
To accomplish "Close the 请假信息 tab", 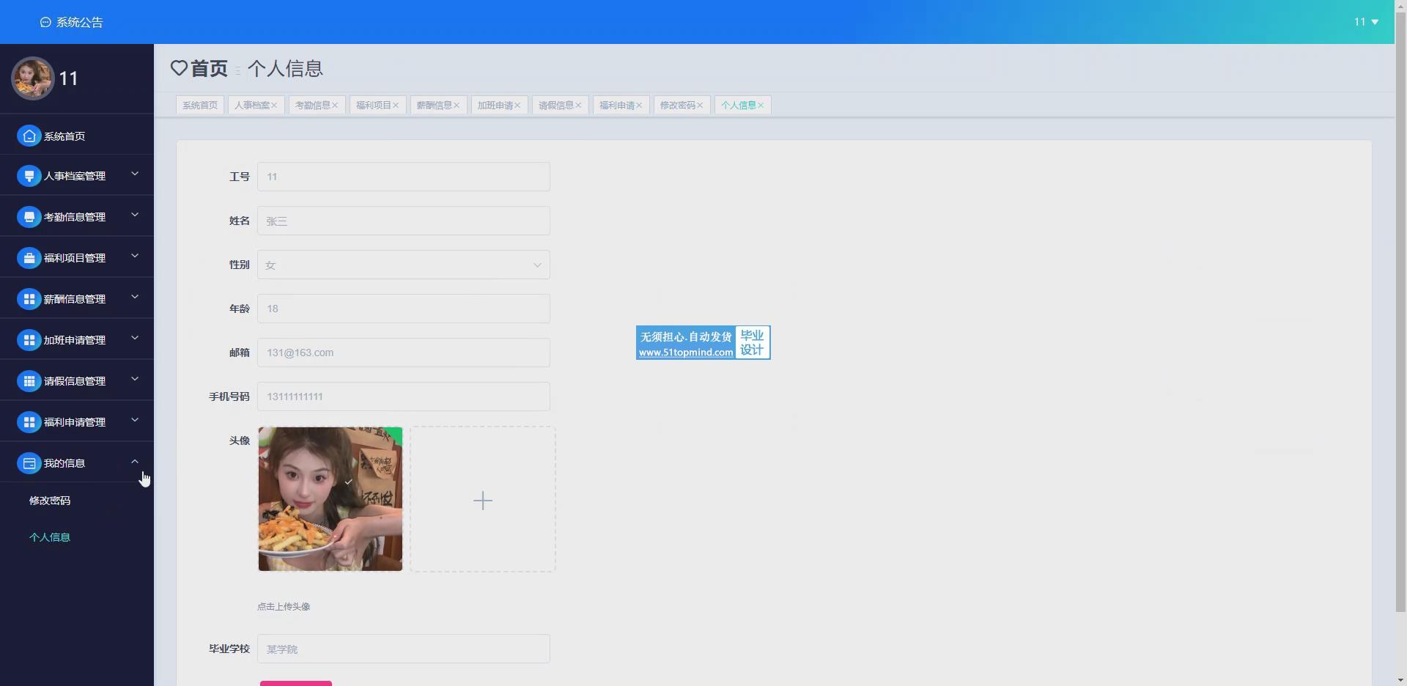I will (x=578, y=106).
